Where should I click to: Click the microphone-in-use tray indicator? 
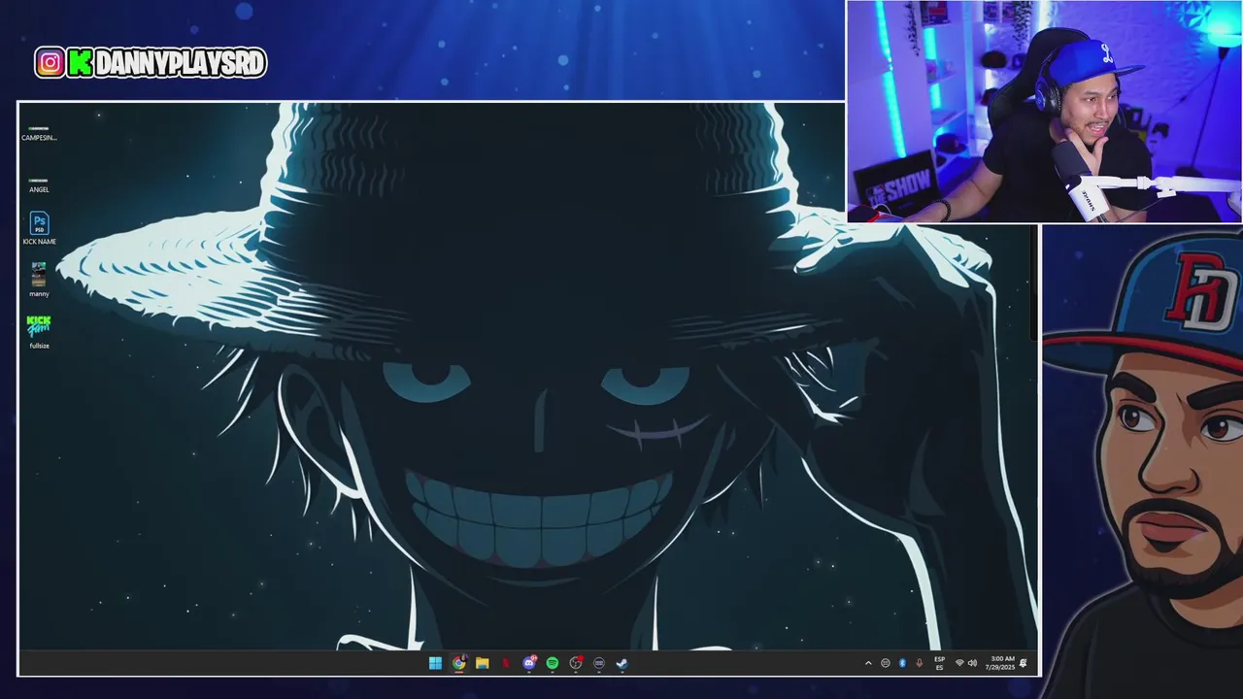pyautogui.click(x=919, y=663)
